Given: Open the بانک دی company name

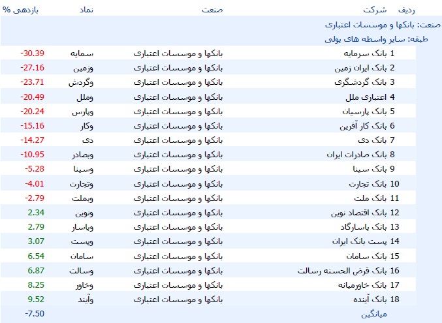Looking at the screenshot, I should click(x=372, y=140).
